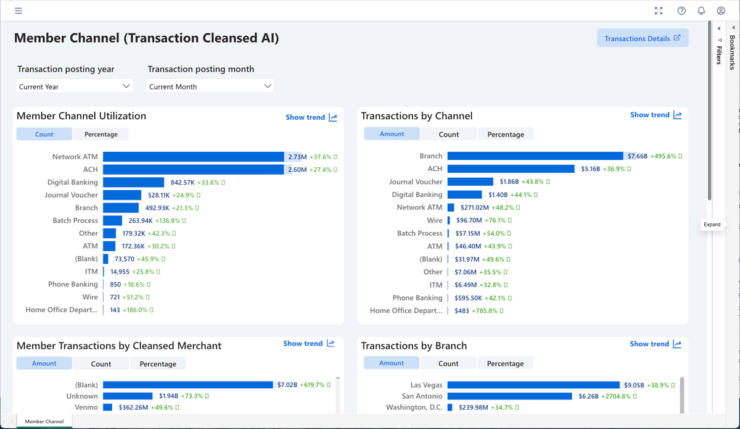Click trend chart icon in Member Channel Utilization

pyautogui.click(x=333, y=117)
